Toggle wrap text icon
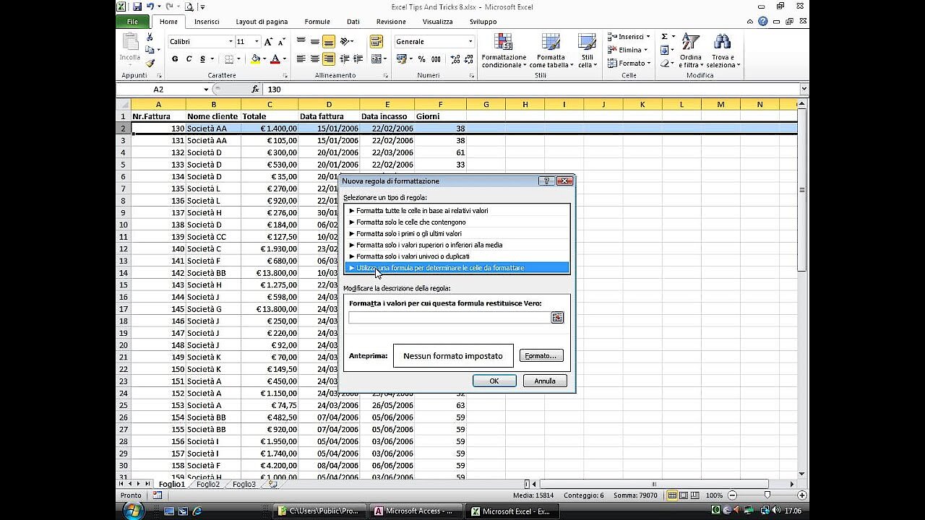 coord(376,41)
